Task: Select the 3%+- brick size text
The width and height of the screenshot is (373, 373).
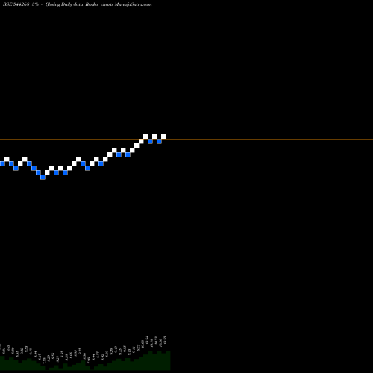Action: tap(37, 4)
